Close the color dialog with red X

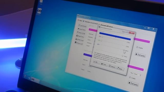coord(131,33)
